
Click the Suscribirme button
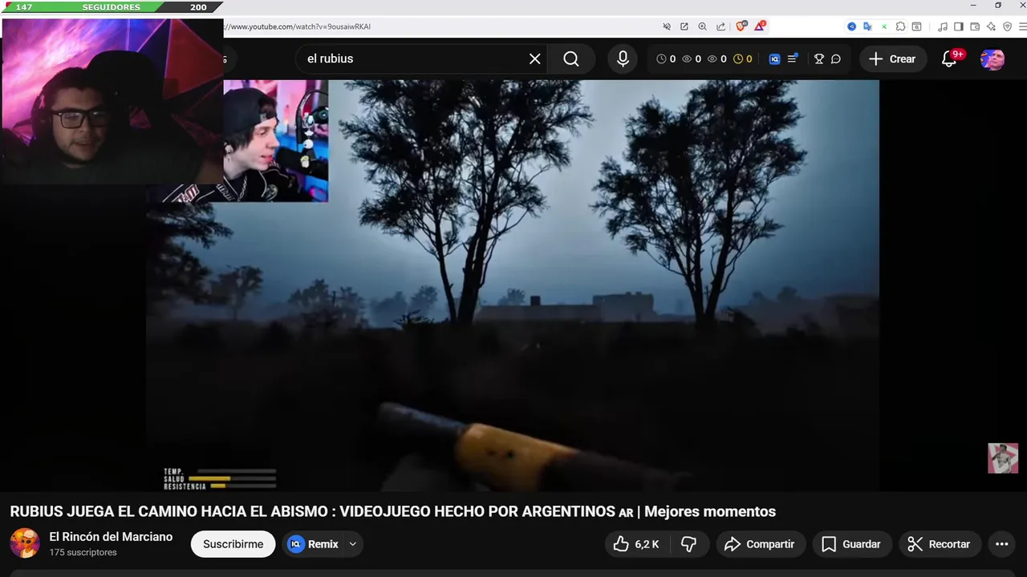click(x=233, y=544)
